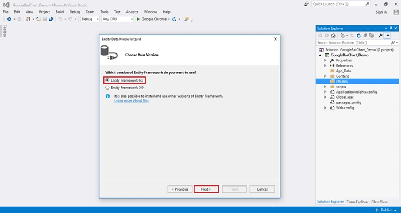Click the Show All Files icon
This screenshot has height=213, width=401.
point(372,36)
